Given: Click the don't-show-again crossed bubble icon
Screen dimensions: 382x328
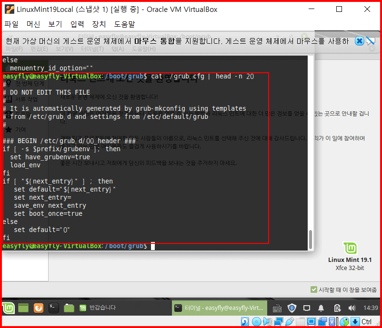Looking at the screenshot, I should point(370,41).
